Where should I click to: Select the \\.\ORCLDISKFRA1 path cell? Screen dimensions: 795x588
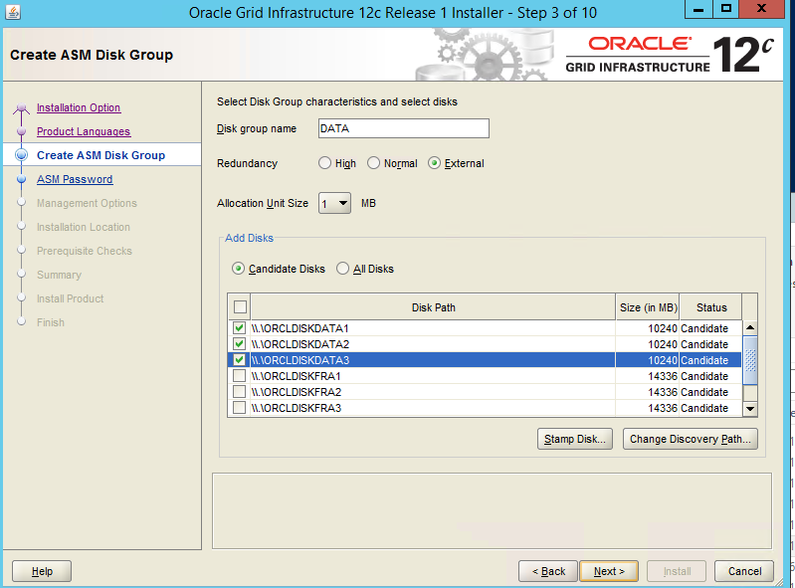pos(433,376)
